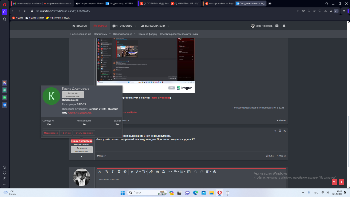Viewport: 350px width, 197px height.
Task: Toggle BB-code mode with the gear icon
Action: pos(215,172)
